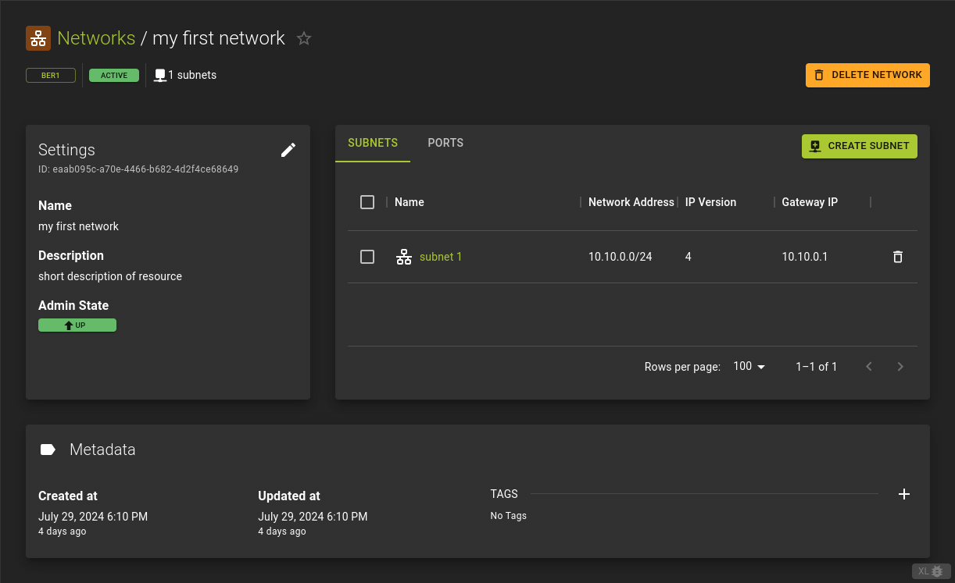Click the Networks icon in the page header
Viewport: 955px width, 583px height.
(38, 38)
